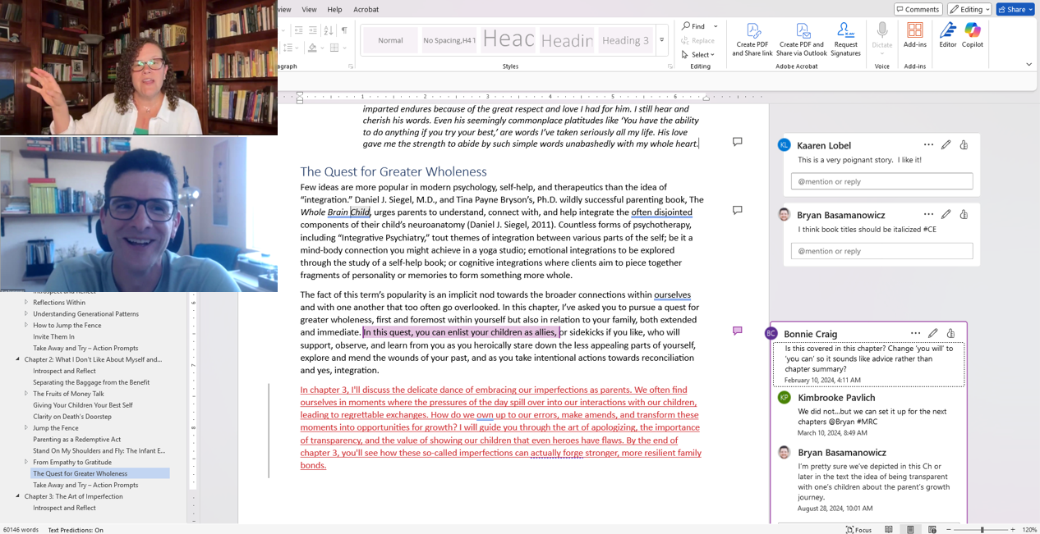Click reply field under Bryan's book titles comment
This screenshot has width=1040, height=534.
[x=881, y=251]
